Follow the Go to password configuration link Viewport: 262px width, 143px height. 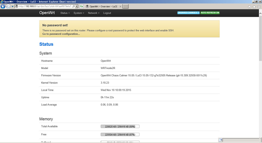click(x=61, y=34)
